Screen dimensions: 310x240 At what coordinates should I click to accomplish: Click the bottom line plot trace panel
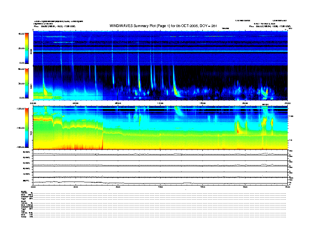click(160, 181)
